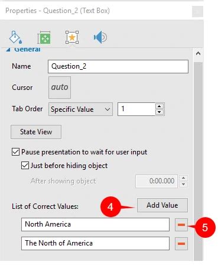The height and width of the screenshot is (268, 218).
Task: Increase the Tab Order number
Action: tap(160, 106)
